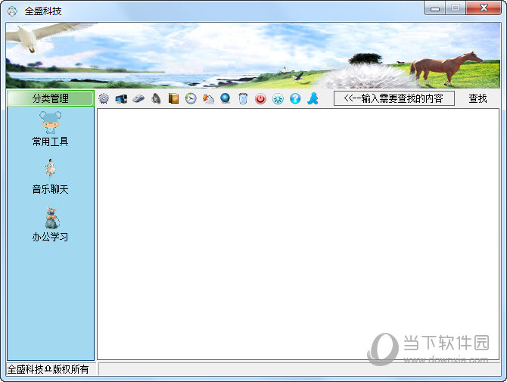Open the computer monitor icon
The height and width of the screenshot is (382, 507).
tap(121, 98)
